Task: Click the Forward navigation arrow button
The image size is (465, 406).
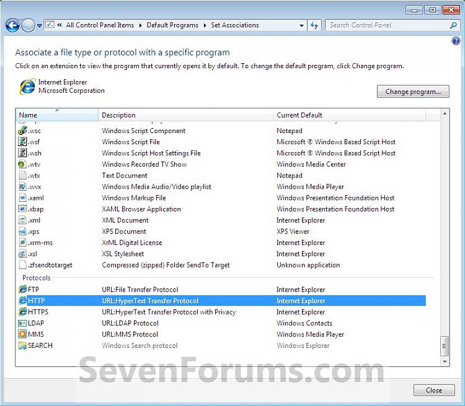Action: (28, 25)
